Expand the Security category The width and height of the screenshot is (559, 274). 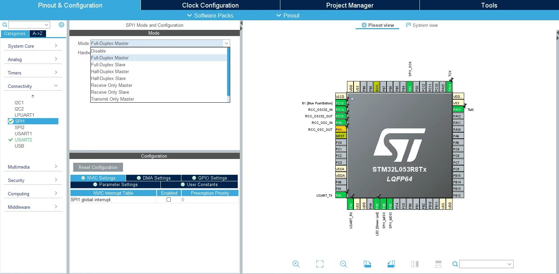[33, 180]
